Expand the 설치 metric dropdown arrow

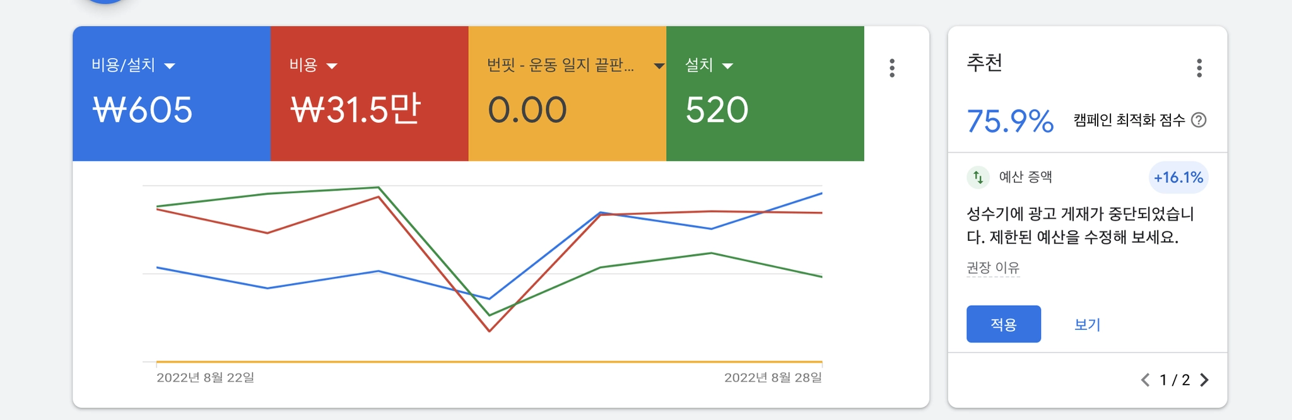click(727, 66)
